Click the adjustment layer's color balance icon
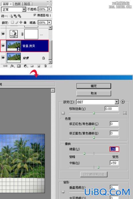This screenshot has width=133, height=199. tap(14, 34)
